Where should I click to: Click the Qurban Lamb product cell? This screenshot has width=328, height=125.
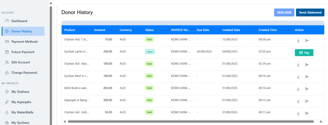[76, 52]
